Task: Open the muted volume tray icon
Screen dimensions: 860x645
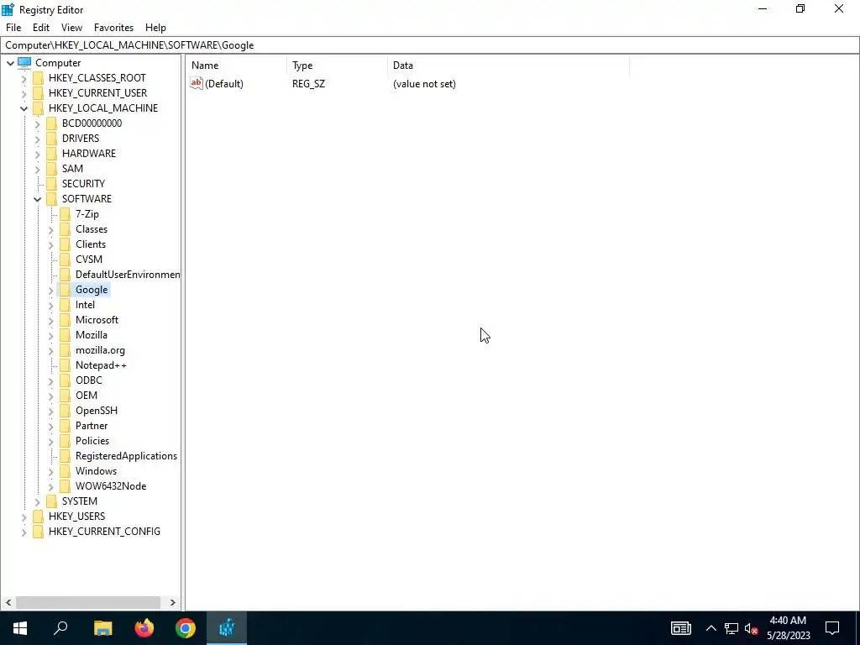Action: point(752,628)
